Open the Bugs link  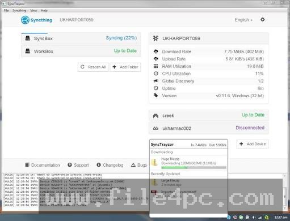[139, 165]
